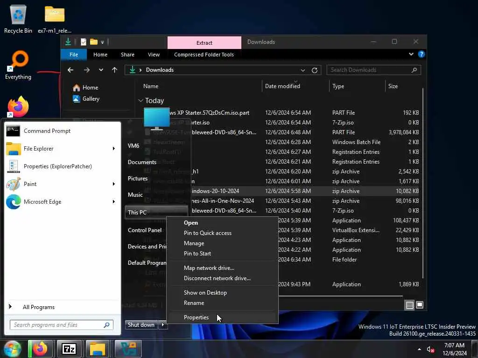This screenshot has height=358, width=478.
Task: Collapse the Today group
Action: pyautogui.click(x=141, y=101)
